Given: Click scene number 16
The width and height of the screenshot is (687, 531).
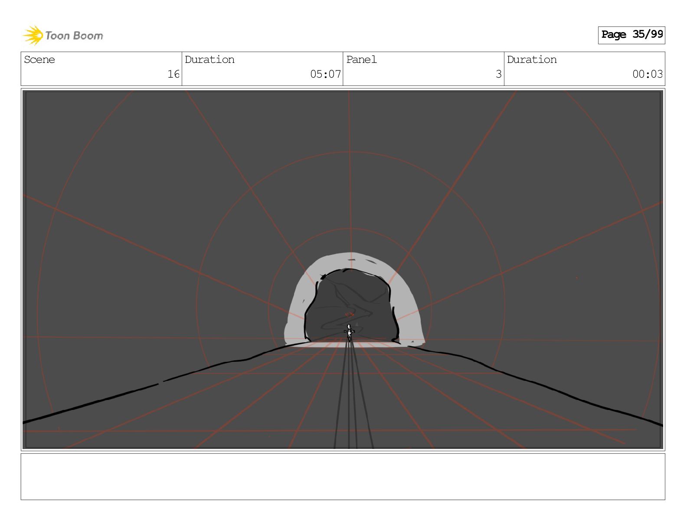Looking at the screenshot, I should (x=173, y=74).
